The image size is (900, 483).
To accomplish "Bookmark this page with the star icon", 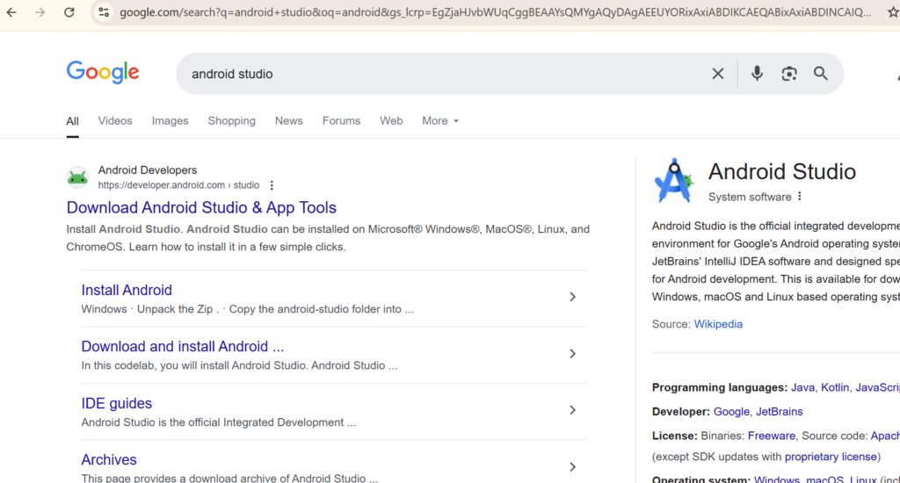I will 893,12.
